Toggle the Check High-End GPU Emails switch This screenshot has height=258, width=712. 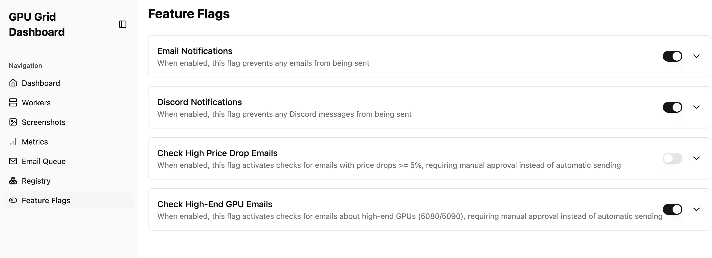(x=672, y=209)
